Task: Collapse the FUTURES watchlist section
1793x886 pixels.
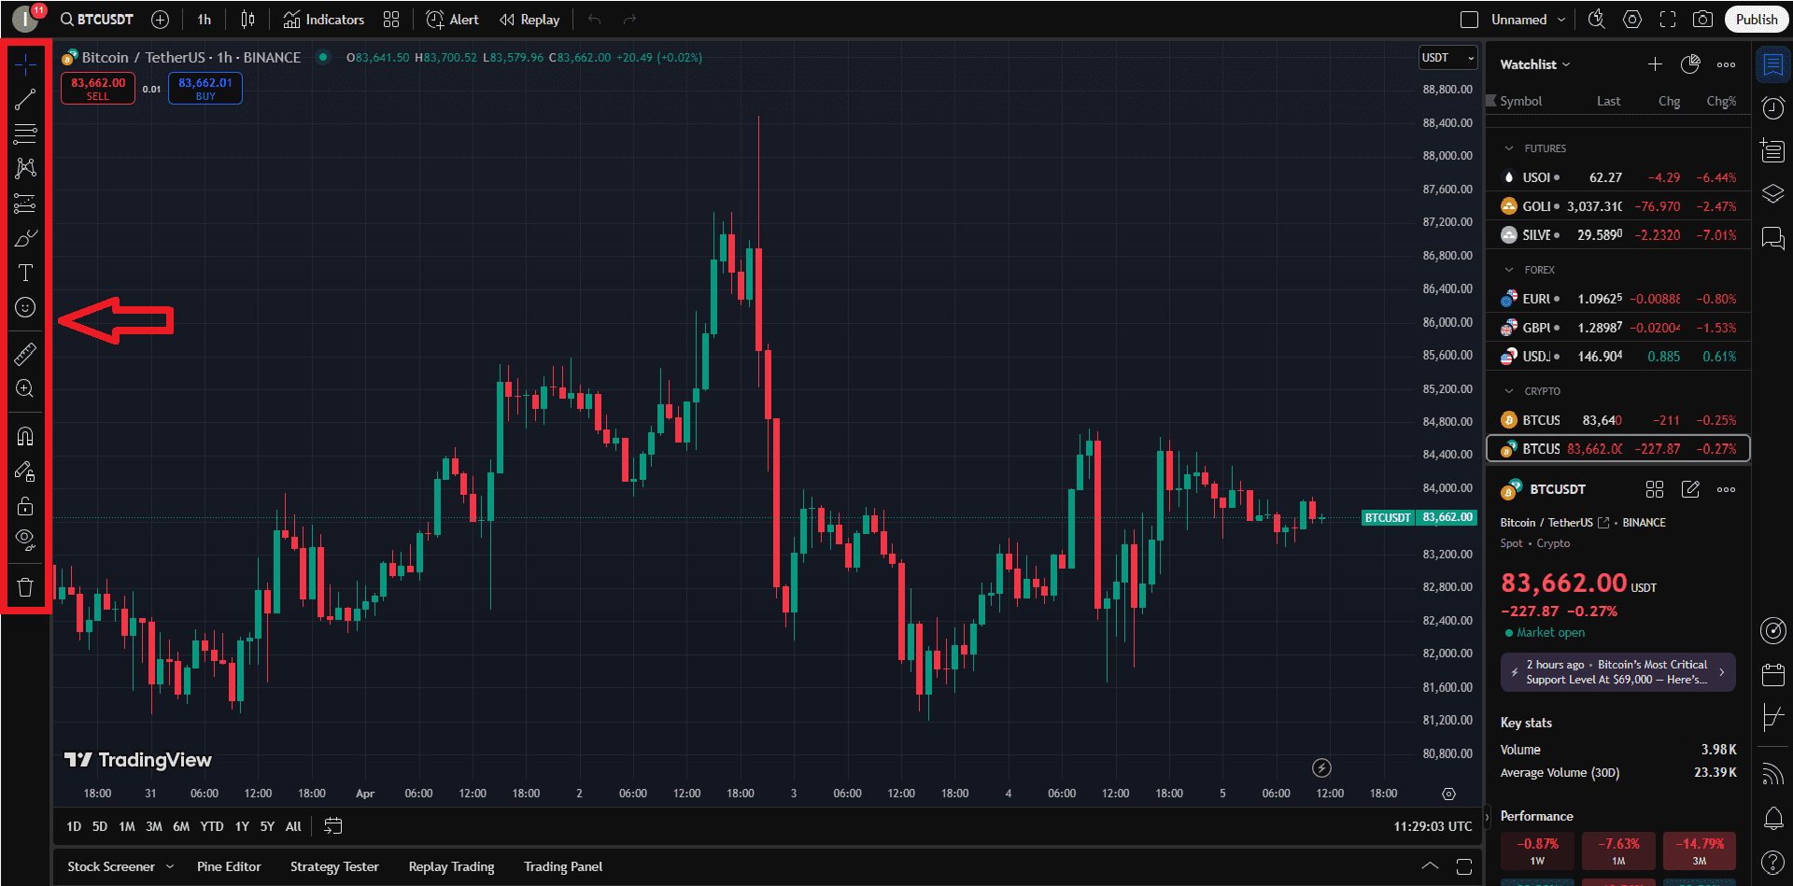Action: coord(1509,148)
